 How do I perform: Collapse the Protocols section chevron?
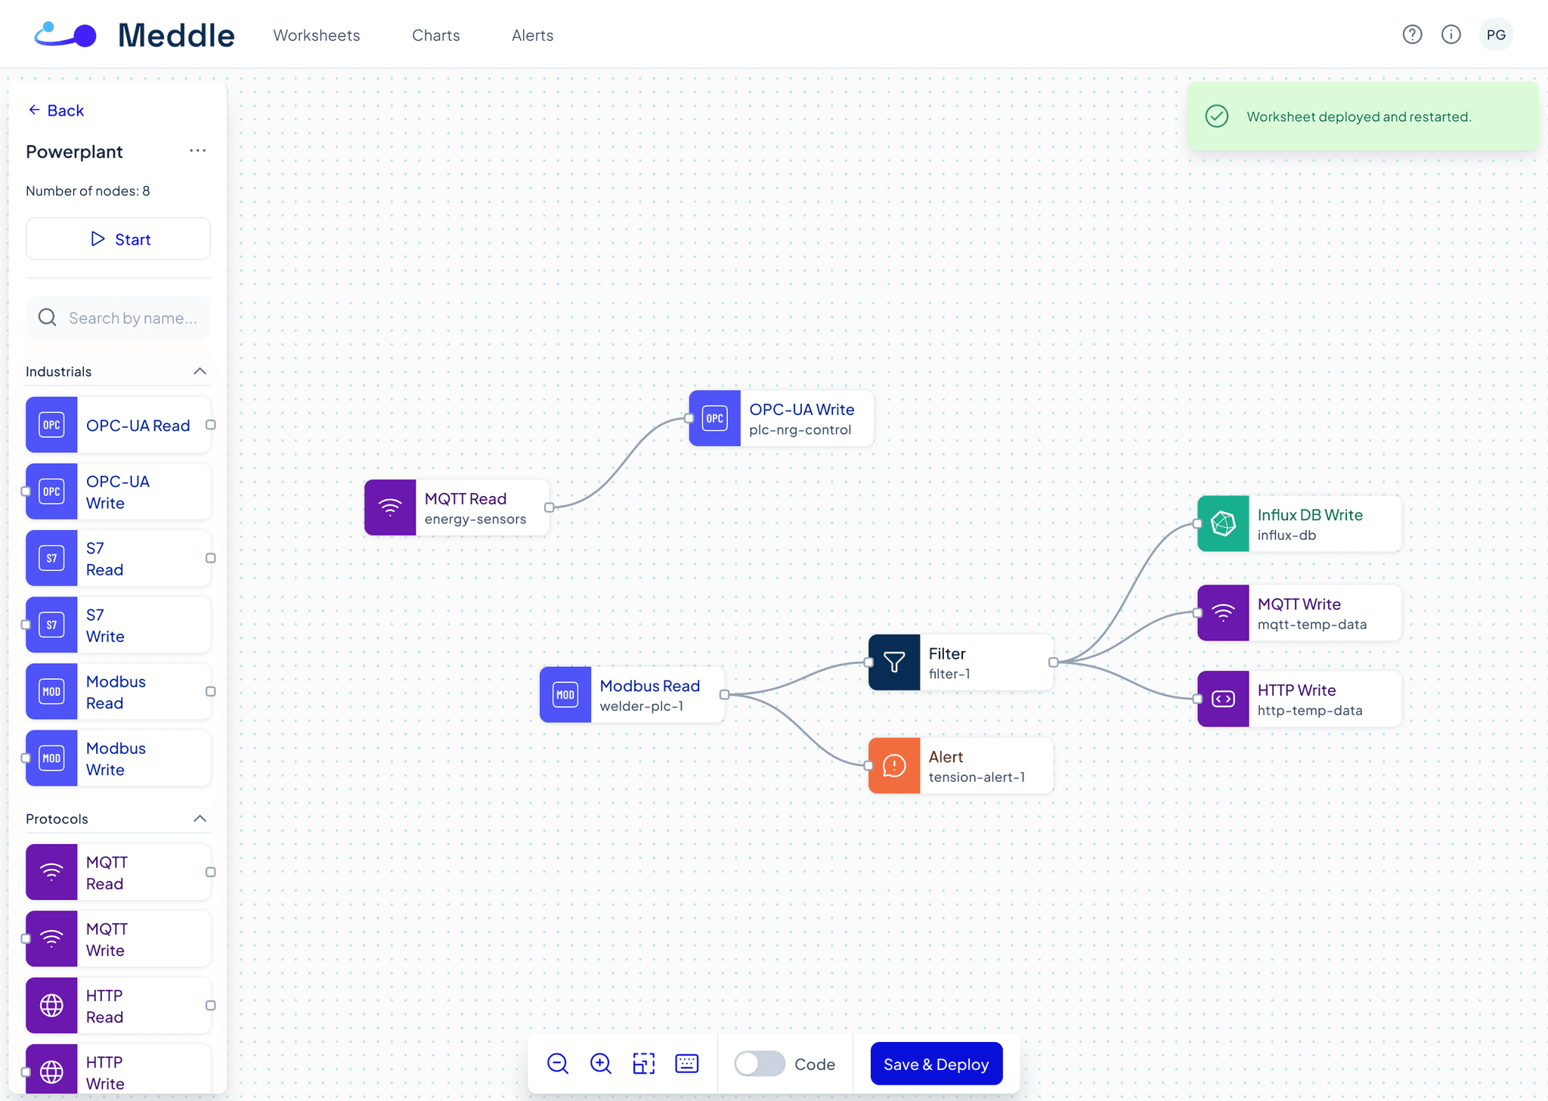[200, 819]
